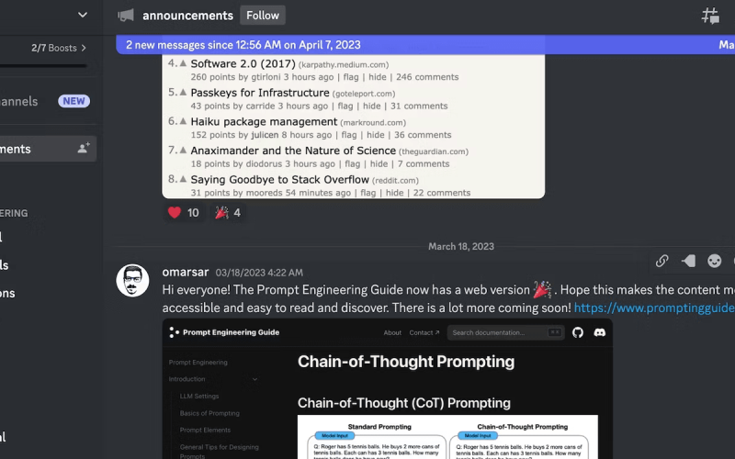The width and height of the screenshot is (735, 459).
Task: Upvote Software 2.0 (2017) story arrow
Action: (x=183, y=63)
